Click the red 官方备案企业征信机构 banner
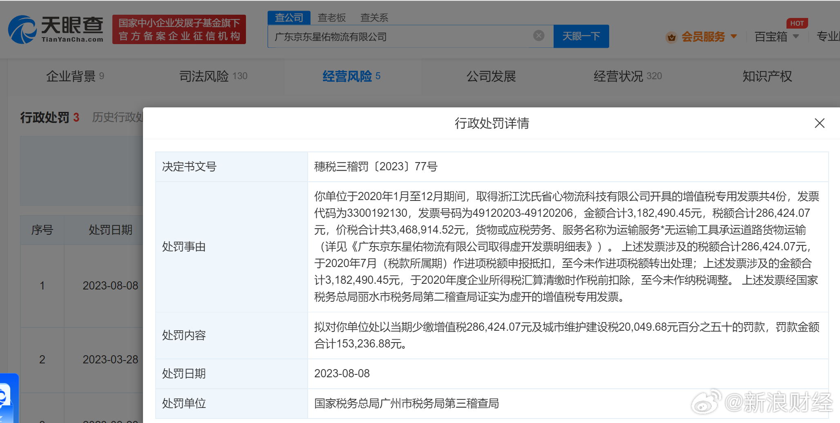The image size is (840, 423). pos(179,29)
